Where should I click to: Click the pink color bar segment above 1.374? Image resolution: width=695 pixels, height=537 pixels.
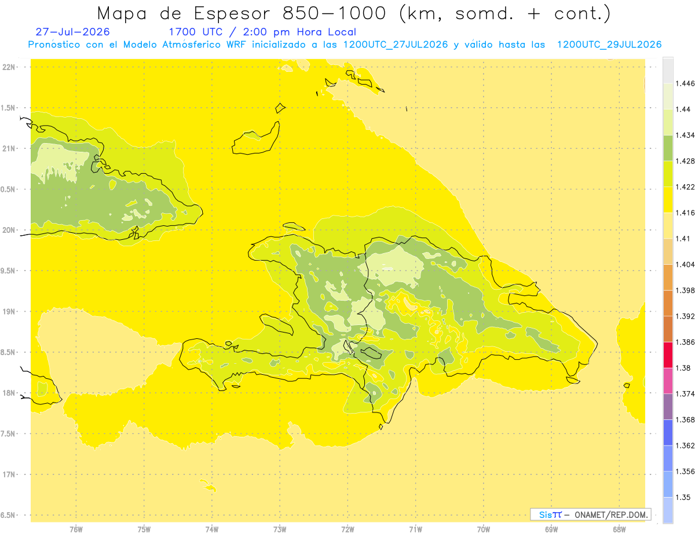point(667,380)
